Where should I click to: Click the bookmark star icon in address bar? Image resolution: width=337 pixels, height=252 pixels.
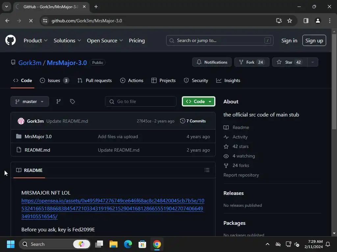[290, 21]
